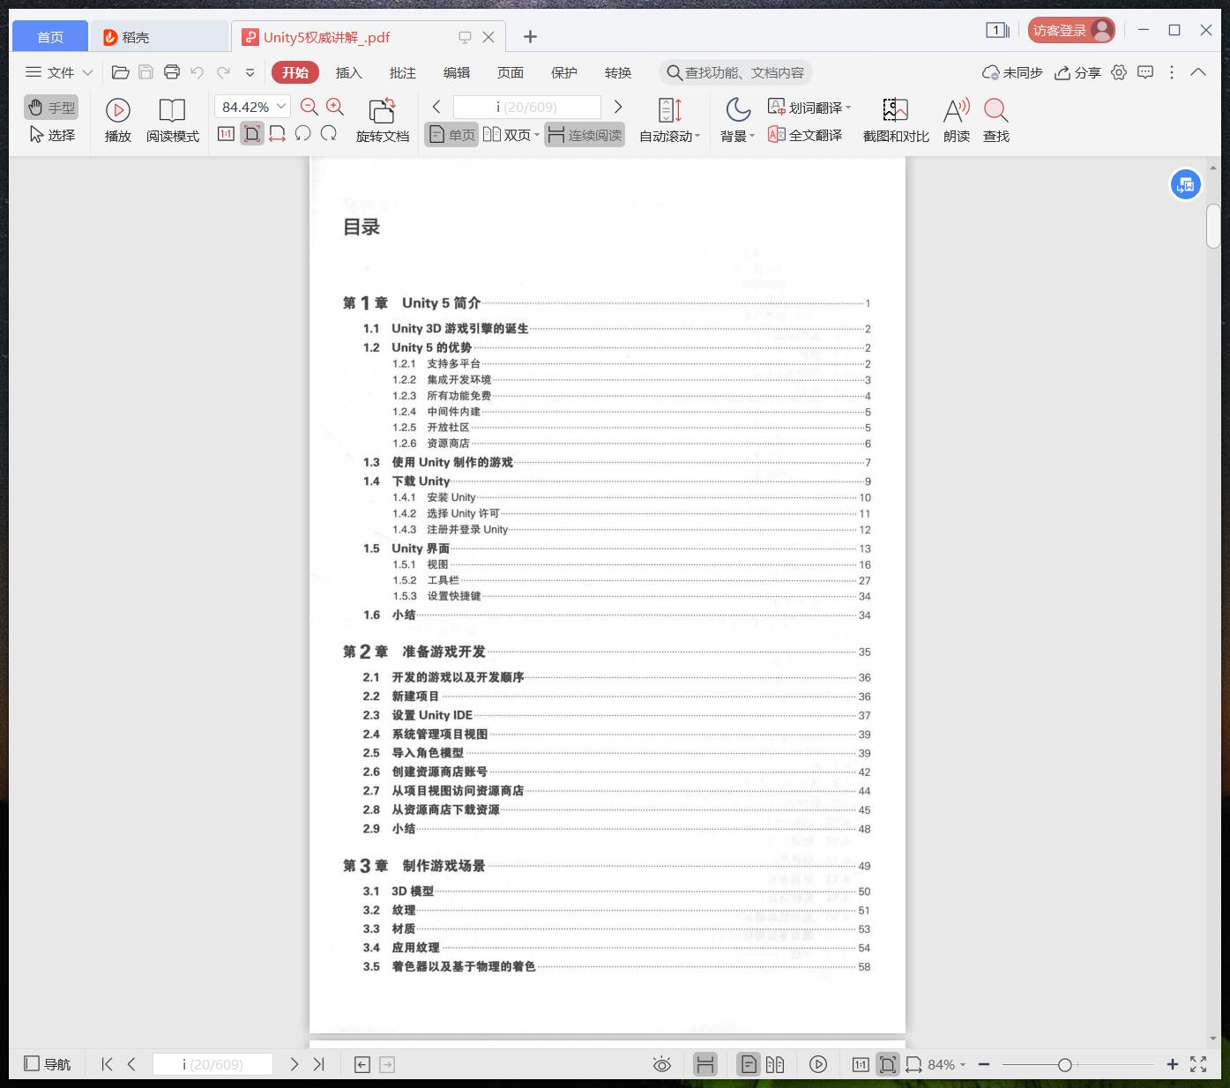Open the feedback chat bubble icon

coord(1145,72)
